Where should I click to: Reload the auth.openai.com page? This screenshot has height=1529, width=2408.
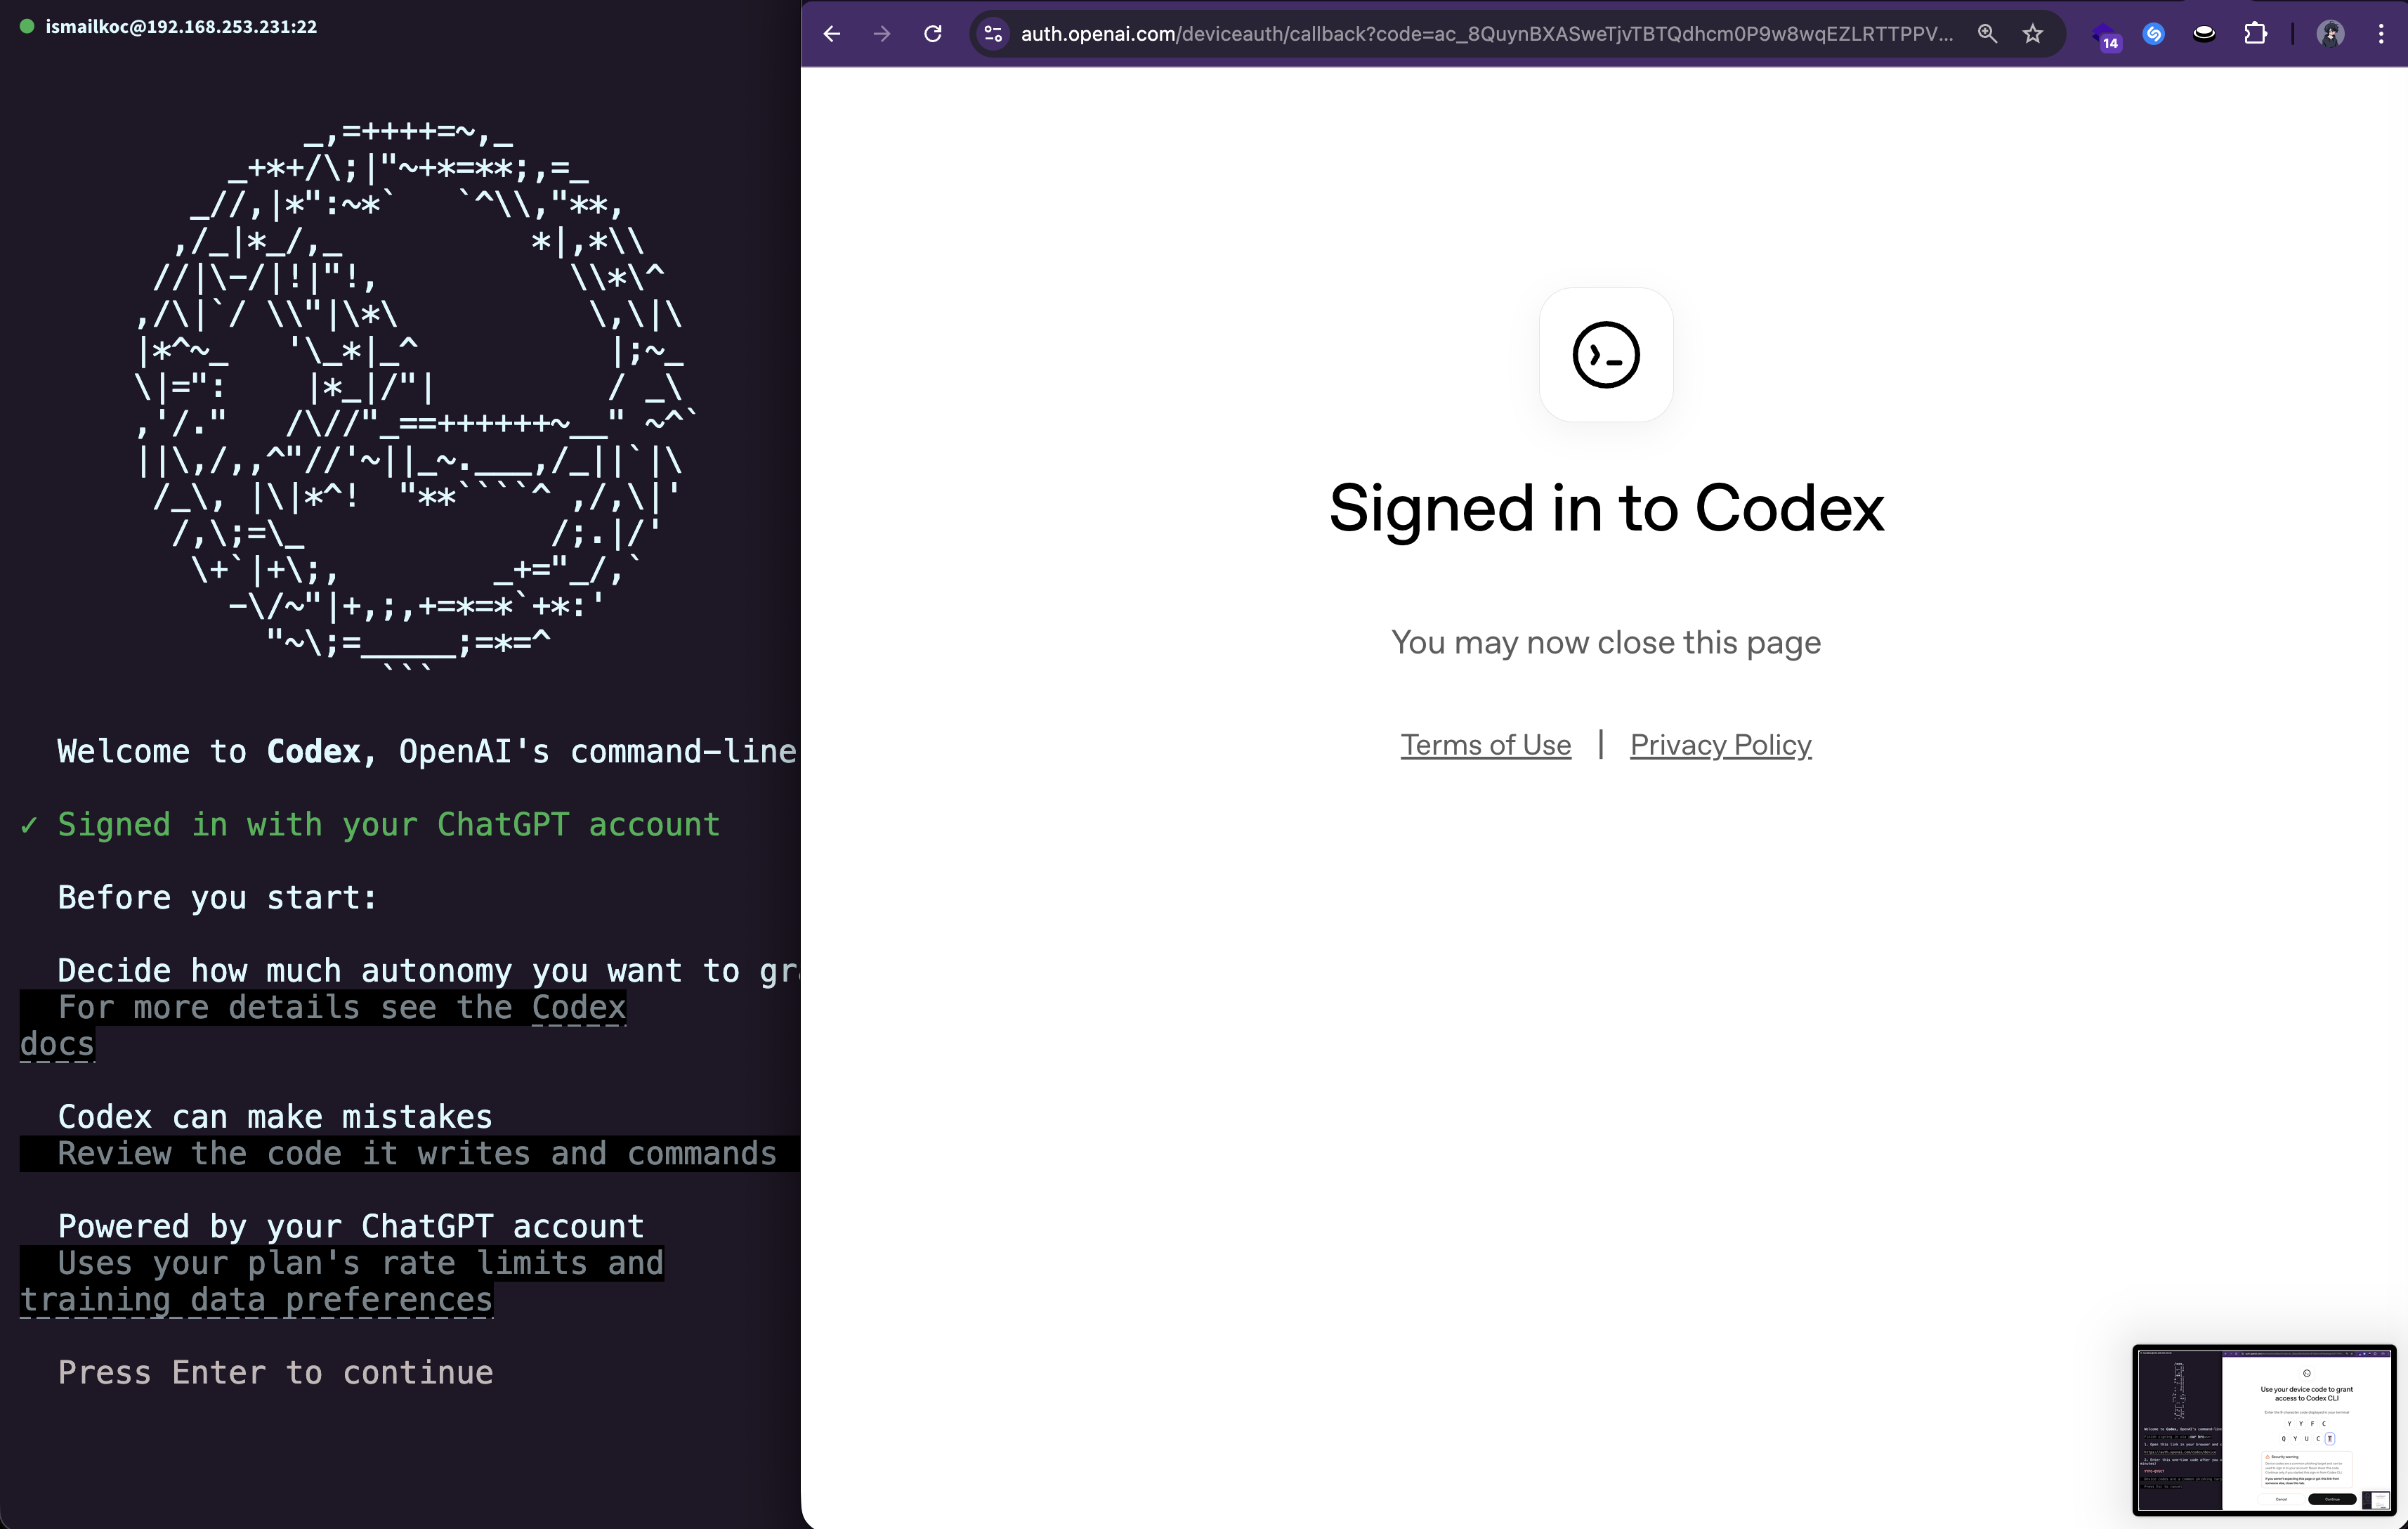(932, 34)
